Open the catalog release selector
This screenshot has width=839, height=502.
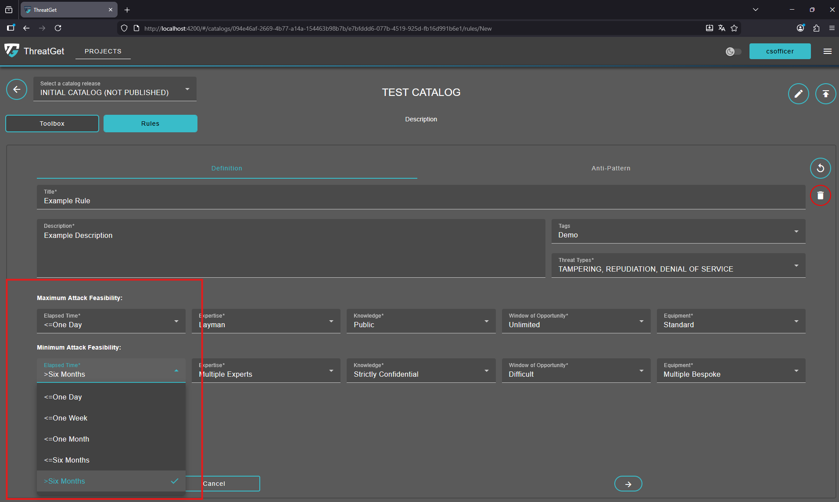point(115,89)
